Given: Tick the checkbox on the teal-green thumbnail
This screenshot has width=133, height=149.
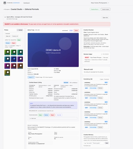Looking at the screenshot, I should [x=21, y=52].
